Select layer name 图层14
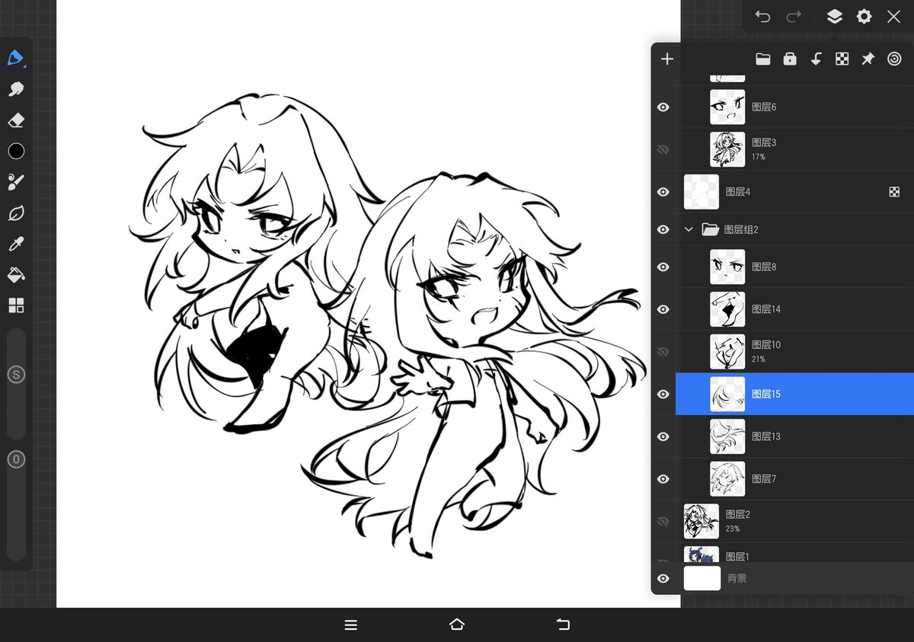914x642 pixels. pos(766,309)
